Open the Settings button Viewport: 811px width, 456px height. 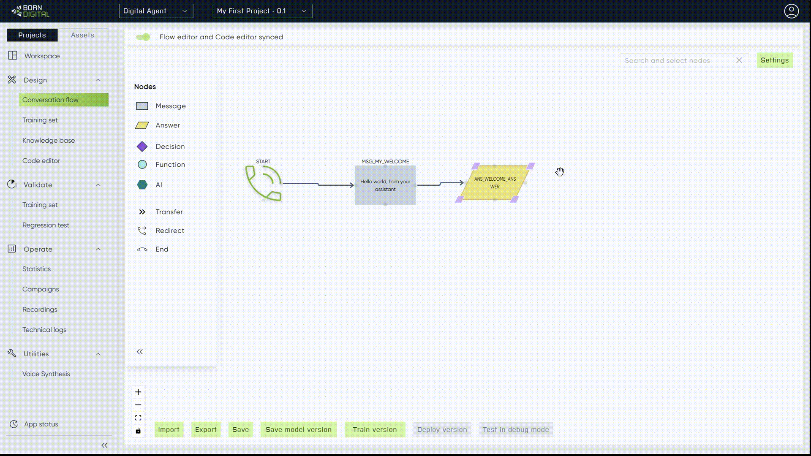tap(774, 60)
